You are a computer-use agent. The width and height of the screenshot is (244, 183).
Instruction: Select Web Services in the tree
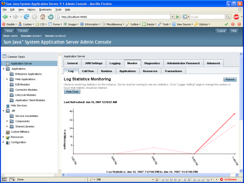[19, 106]
